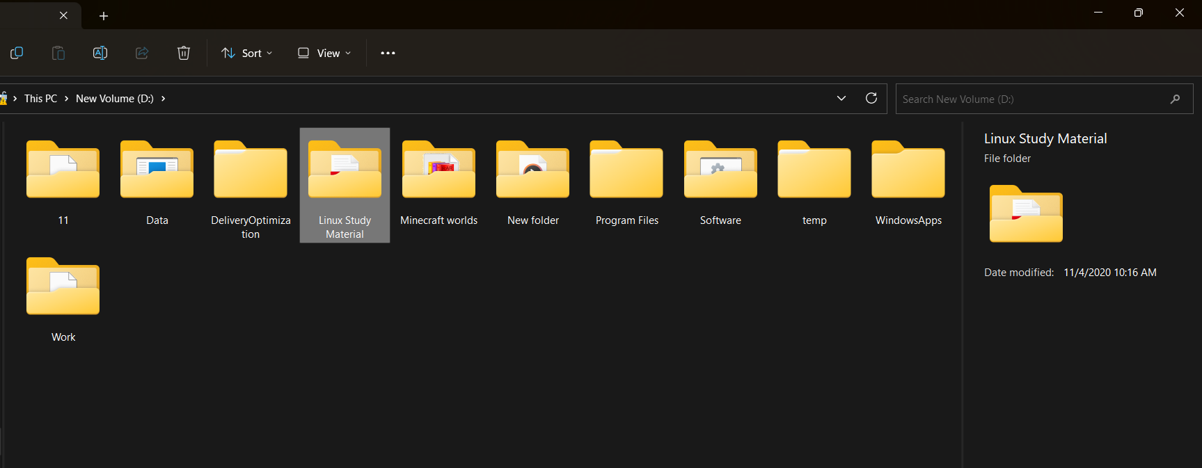
Task: Click the Paste icon in toolbar
Action: coord(58,53)
